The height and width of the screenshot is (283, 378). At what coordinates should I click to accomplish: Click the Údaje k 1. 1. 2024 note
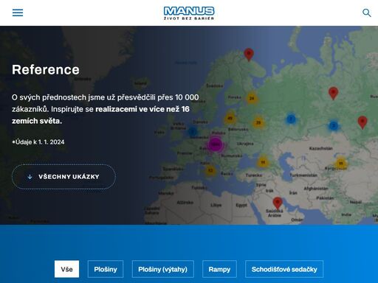(38, 142)
